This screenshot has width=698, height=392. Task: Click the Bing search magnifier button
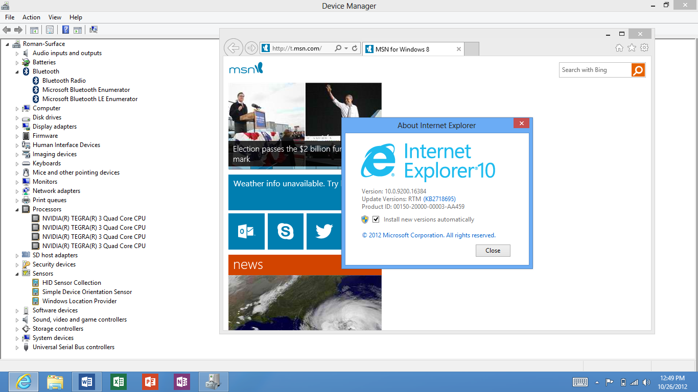(x=638, y=70)
